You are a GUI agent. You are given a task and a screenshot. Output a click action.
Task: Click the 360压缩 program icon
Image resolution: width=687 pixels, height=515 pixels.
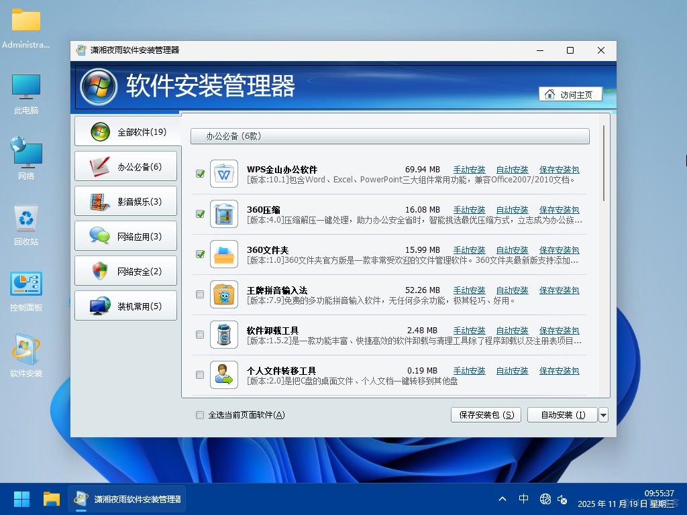coord(223,214)
